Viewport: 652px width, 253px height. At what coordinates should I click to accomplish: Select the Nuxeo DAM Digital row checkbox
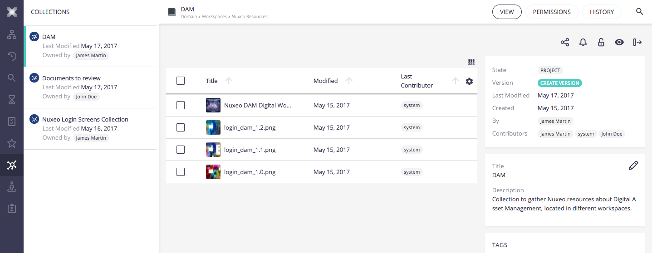(x=181, y=105)
